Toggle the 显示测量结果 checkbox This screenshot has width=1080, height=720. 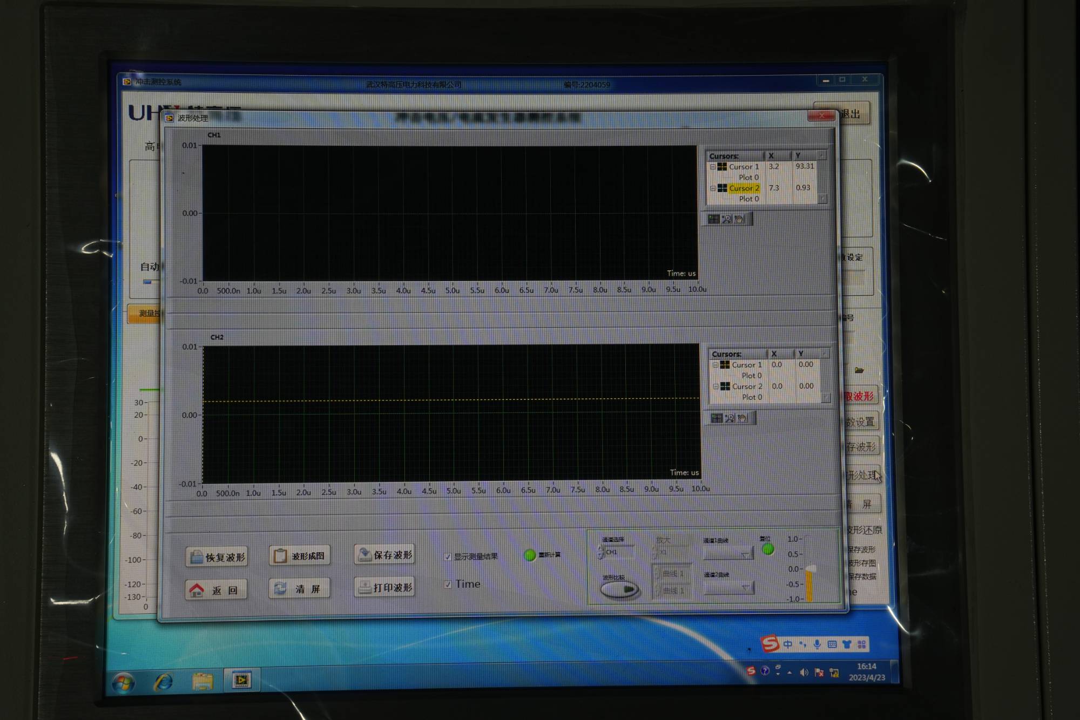(x=448, y=557)
